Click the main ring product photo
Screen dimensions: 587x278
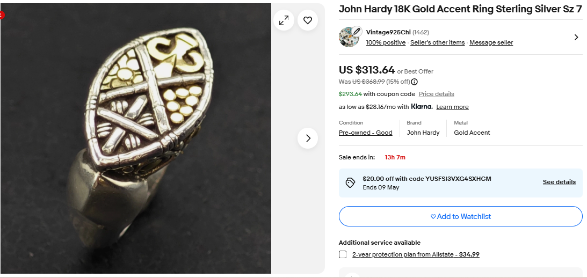click(x=135, y=138)
